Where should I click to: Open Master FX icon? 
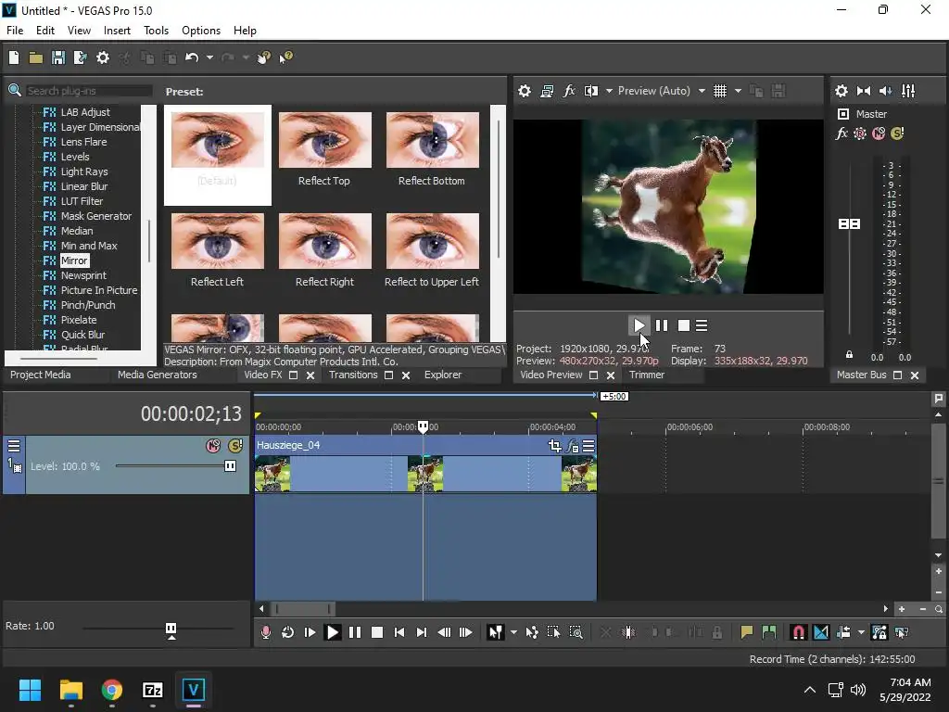point(841,133)
